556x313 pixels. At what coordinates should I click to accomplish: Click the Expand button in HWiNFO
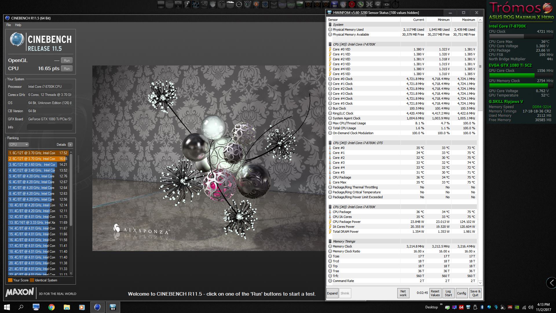click(x=332, y=293)
